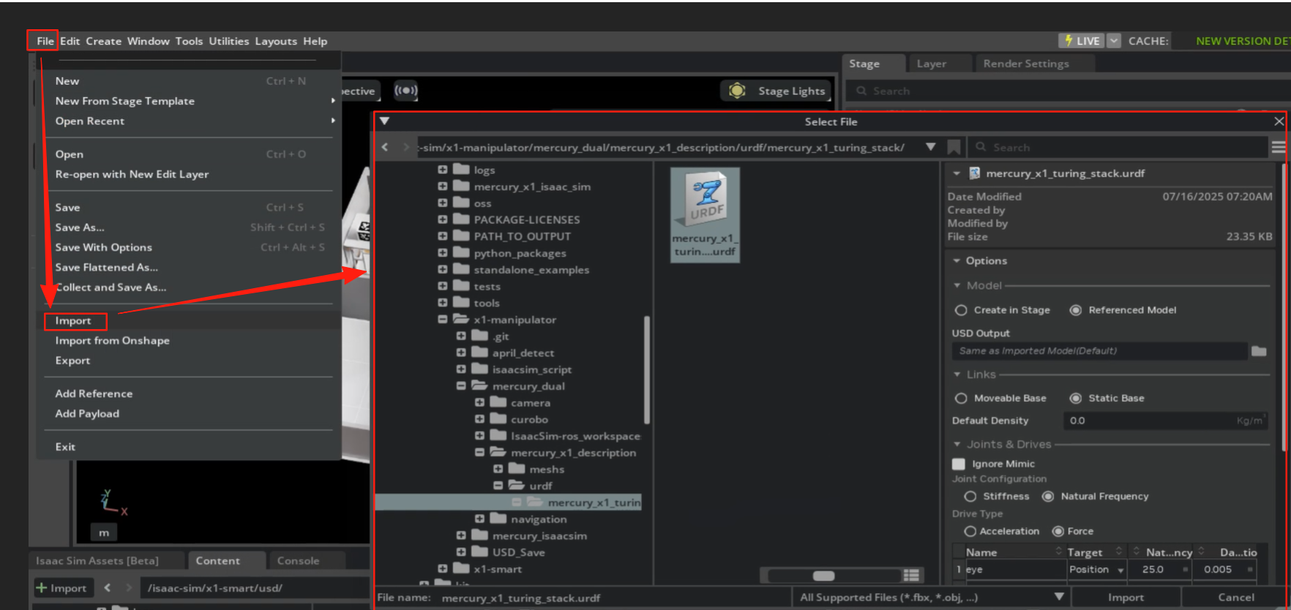Viewport: 1291px width, 610px height.
Task: Click back arrow in Content browser
Action: [x=108, y=587]
